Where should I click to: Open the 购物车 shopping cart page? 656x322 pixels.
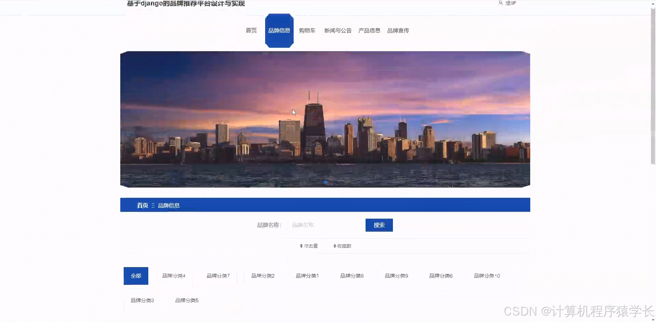[307, 30]
